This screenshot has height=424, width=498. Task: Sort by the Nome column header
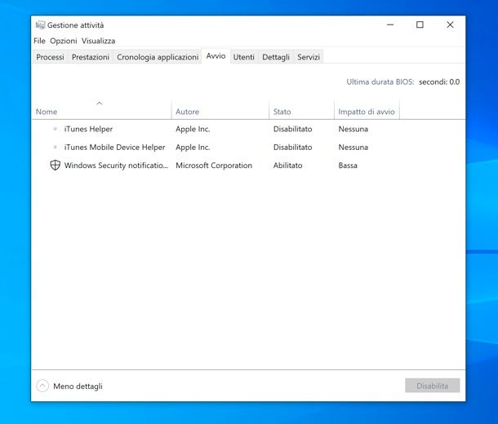(47, 112)
